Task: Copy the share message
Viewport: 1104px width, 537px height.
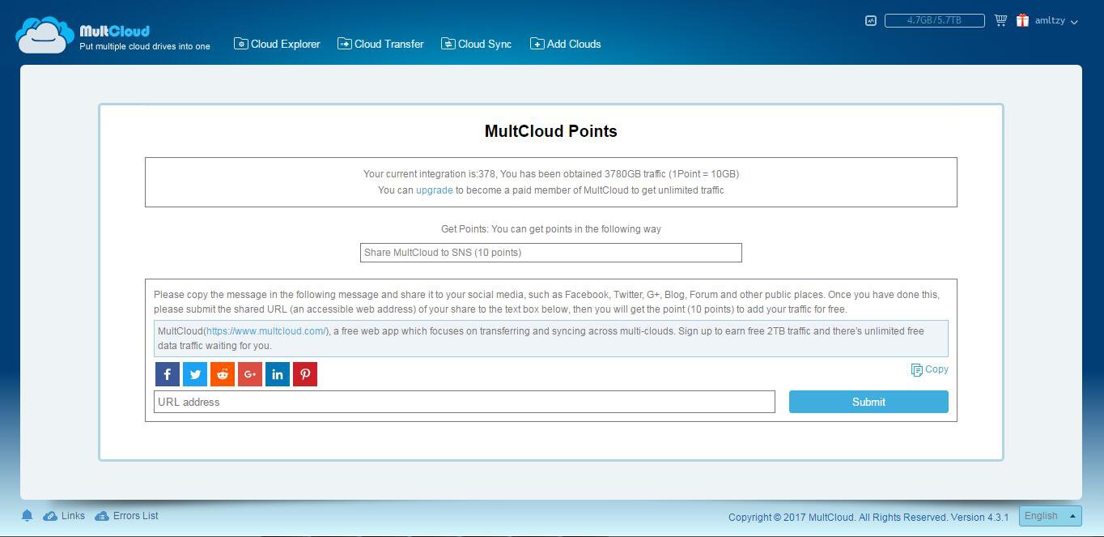Action: coord(929,369)
